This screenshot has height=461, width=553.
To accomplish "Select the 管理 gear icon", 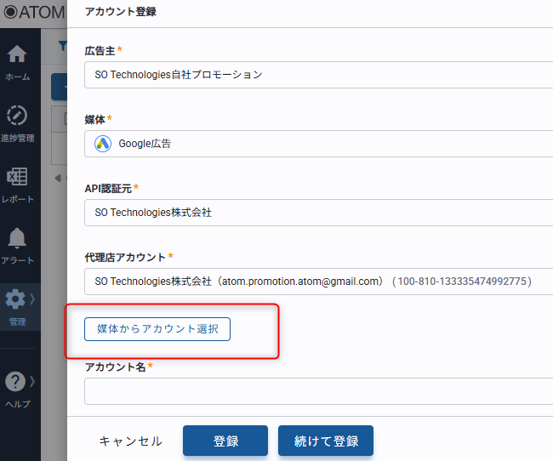I will [15, 299].
